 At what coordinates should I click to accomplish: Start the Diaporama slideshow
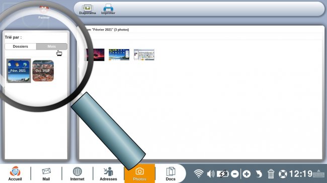tap(88, 10)
